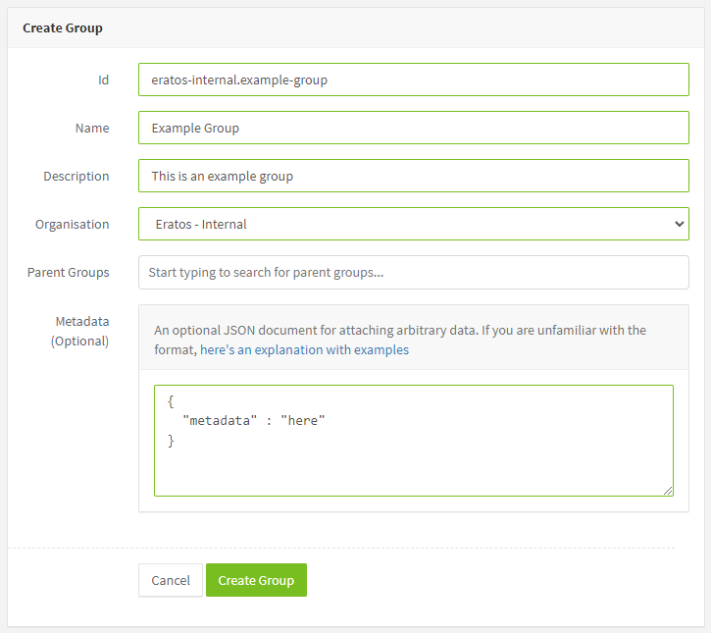Click the Parent Groups search field

414,272
